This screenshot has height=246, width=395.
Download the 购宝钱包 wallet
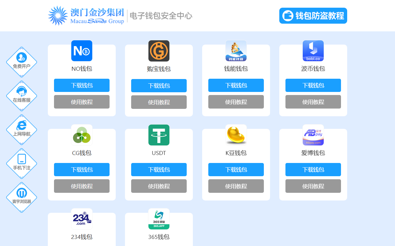159,85
